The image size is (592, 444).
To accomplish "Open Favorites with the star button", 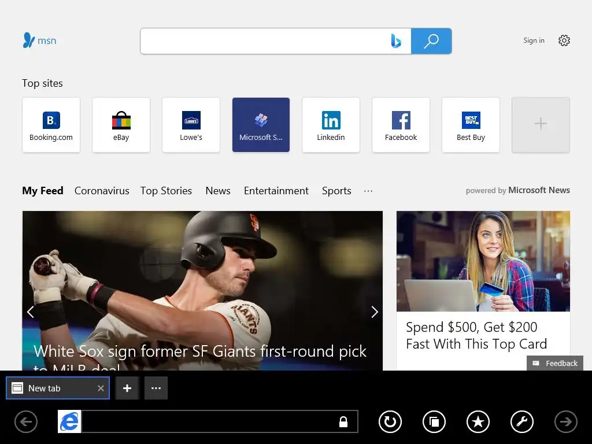I will (478, 421).
